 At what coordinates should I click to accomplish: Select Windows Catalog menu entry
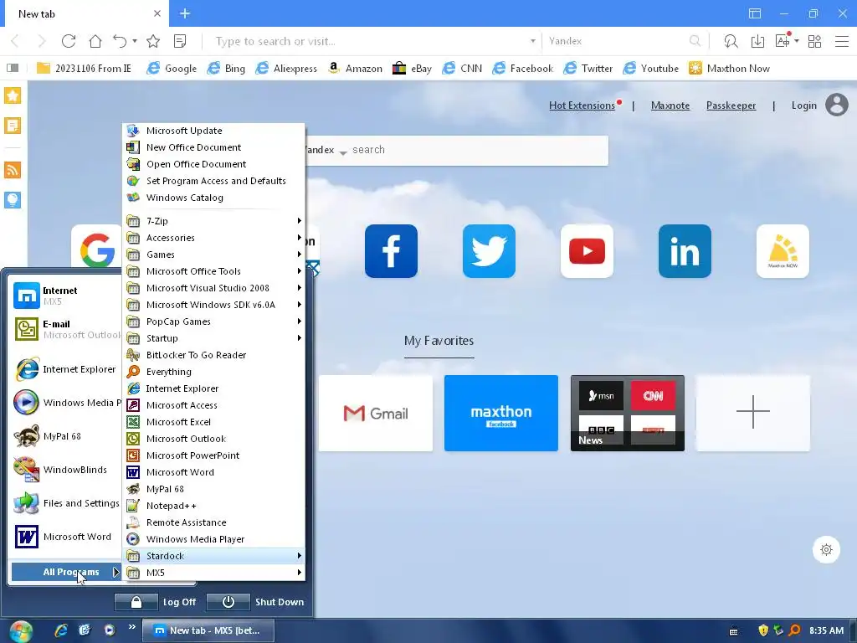[x=213, y=198]
